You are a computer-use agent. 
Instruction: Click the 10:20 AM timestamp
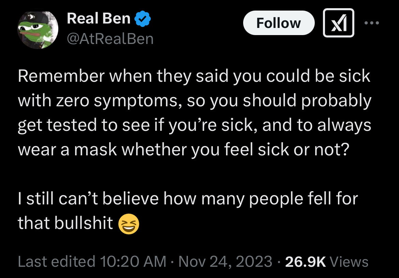click(133, 262)
